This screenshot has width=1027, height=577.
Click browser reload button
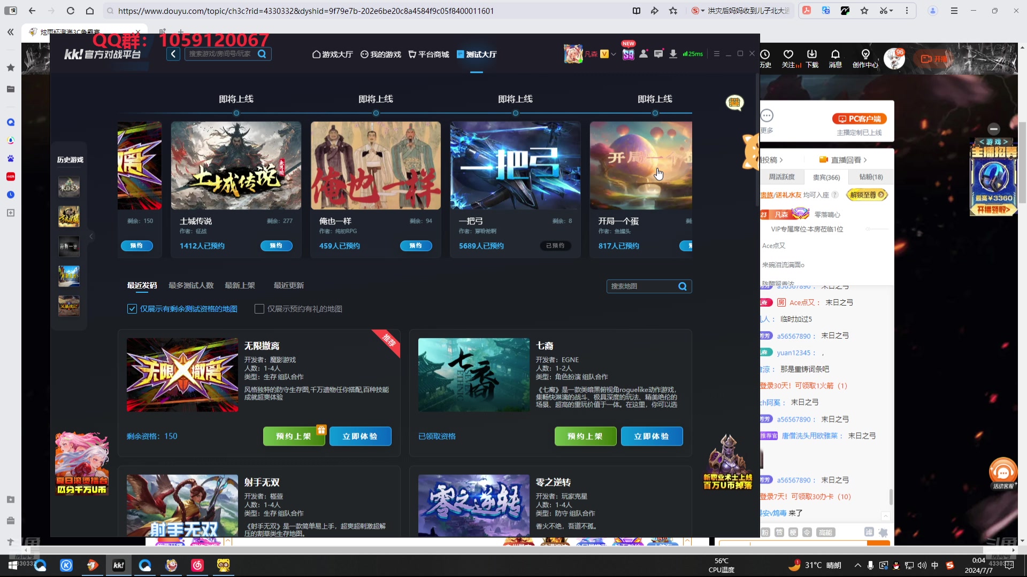coord(70,11)
